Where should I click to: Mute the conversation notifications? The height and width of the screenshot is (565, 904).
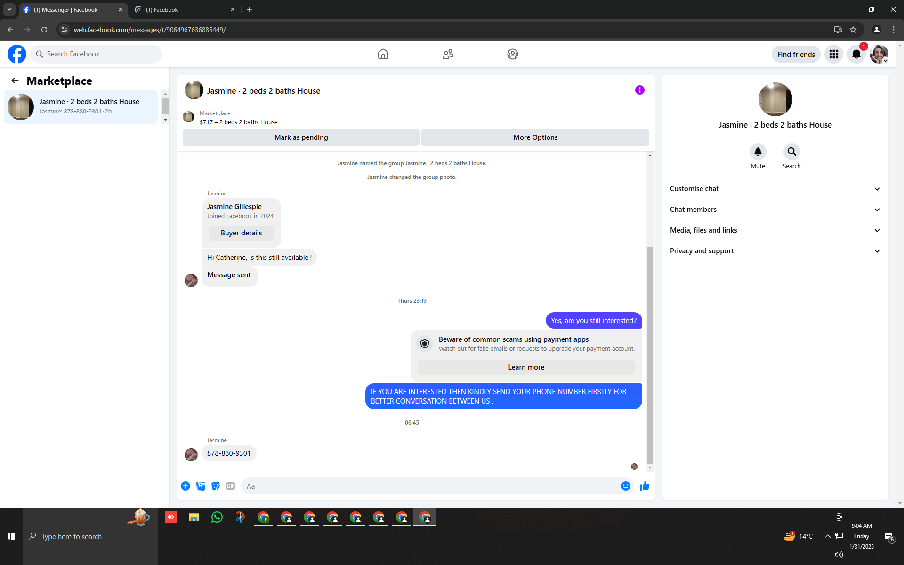[x=758, y=152]
